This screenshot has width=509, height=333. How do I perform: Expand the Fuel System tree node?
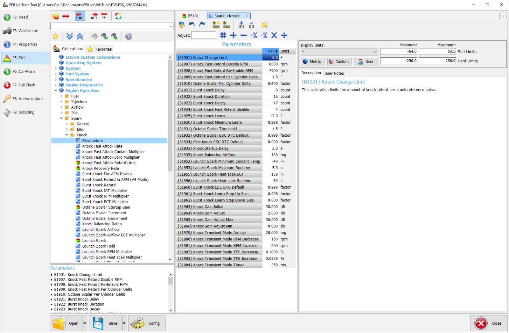pos(56,74)
